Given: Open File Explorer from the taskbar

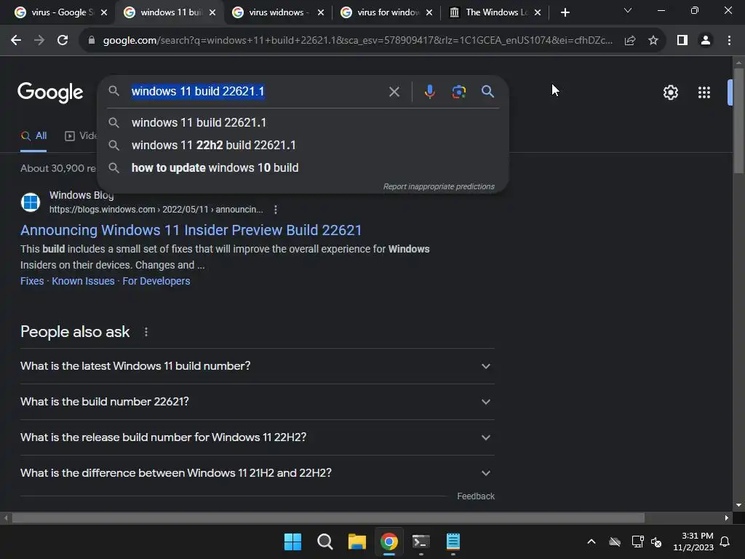Looking at the screenshot, I should point(356,542).
